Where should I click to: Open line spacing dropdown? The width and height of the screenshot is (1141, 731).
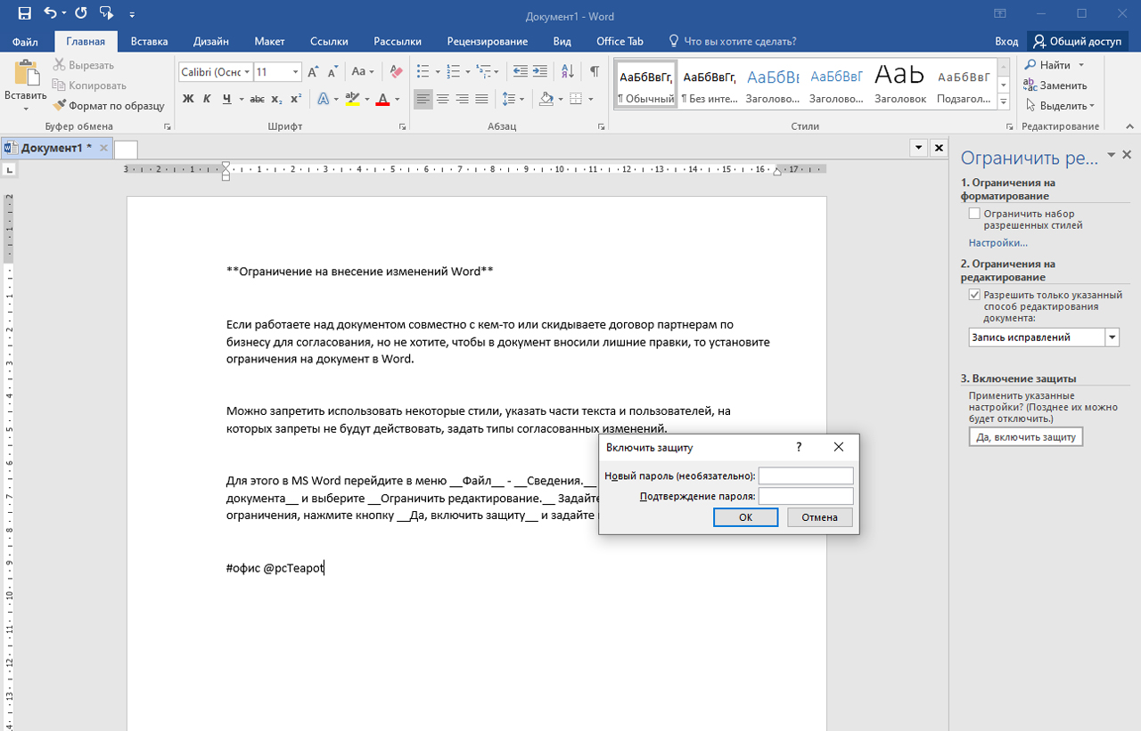pyautogui.click(x=513, y=99)
